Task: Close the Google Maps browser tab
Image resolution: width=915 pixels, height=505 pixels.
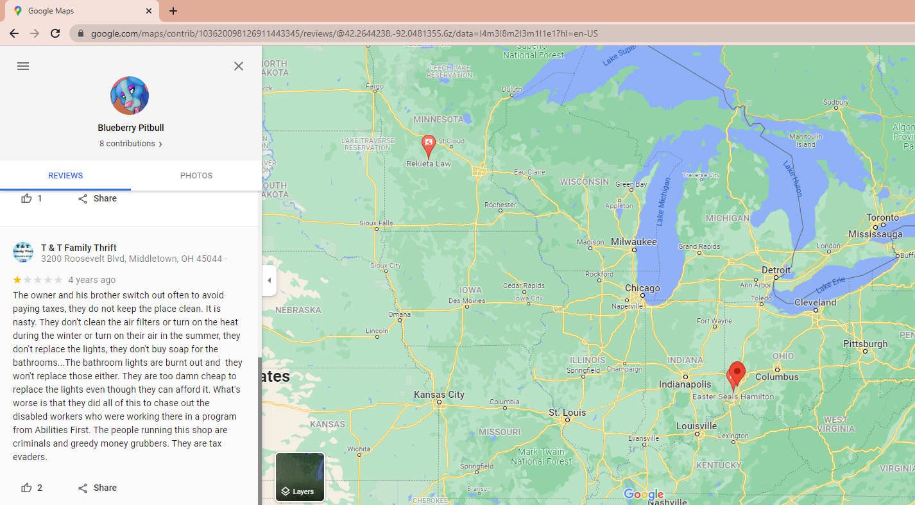Action: (x=149, y=11)
